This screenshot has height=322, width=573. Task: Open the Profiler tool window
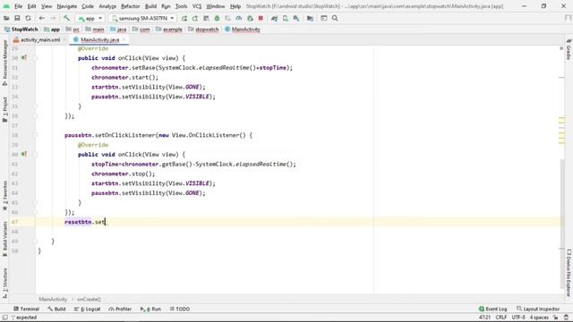click(120, 309)
